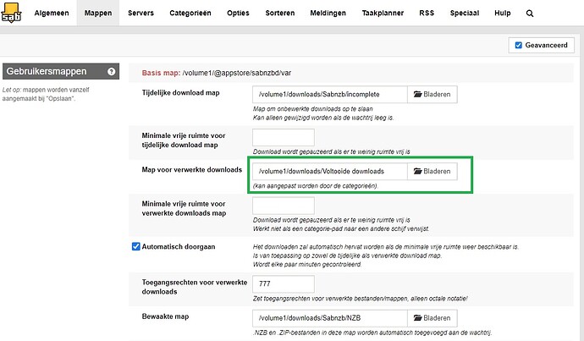584x341 pixels.
Task: Open Bladeren next to Bewaakte map
Action: 432,318
